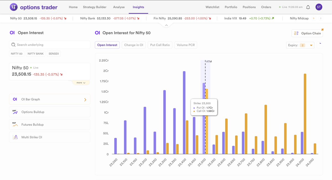The image size is (332, 180).
Task: Click the India VIX green up arrow
Action: click(273, 18)
